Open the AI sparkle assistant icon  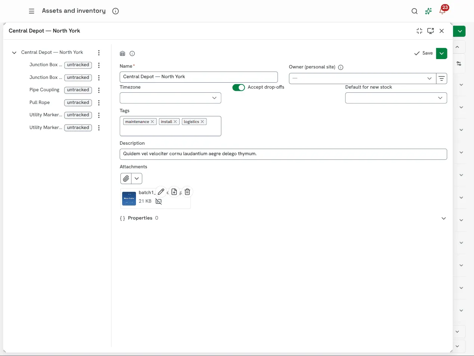[x=428, y=11]
